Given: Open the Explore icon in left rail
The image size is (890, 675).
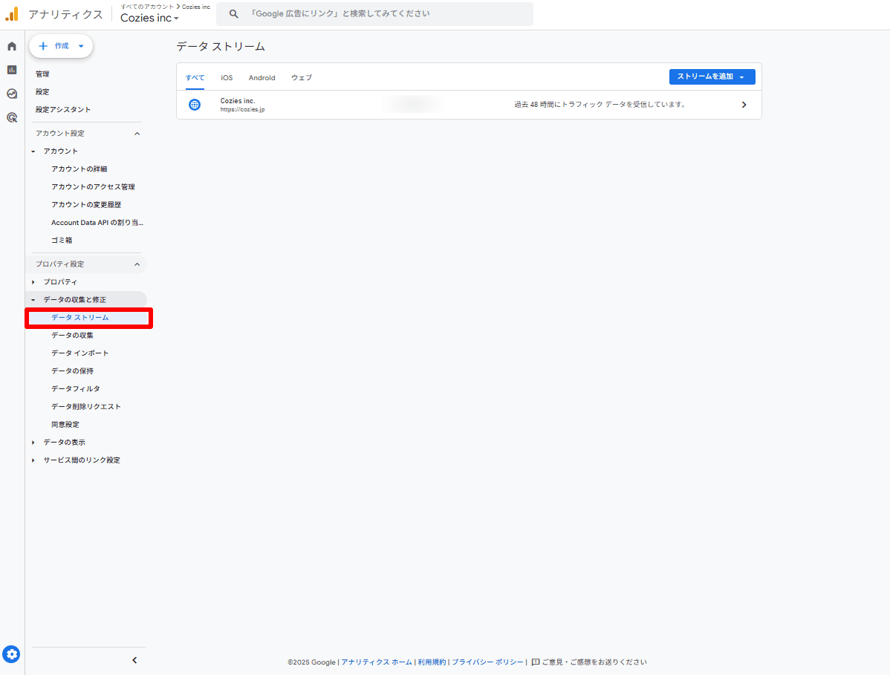Looking at the screenshot, I should (x=12, y=94).
